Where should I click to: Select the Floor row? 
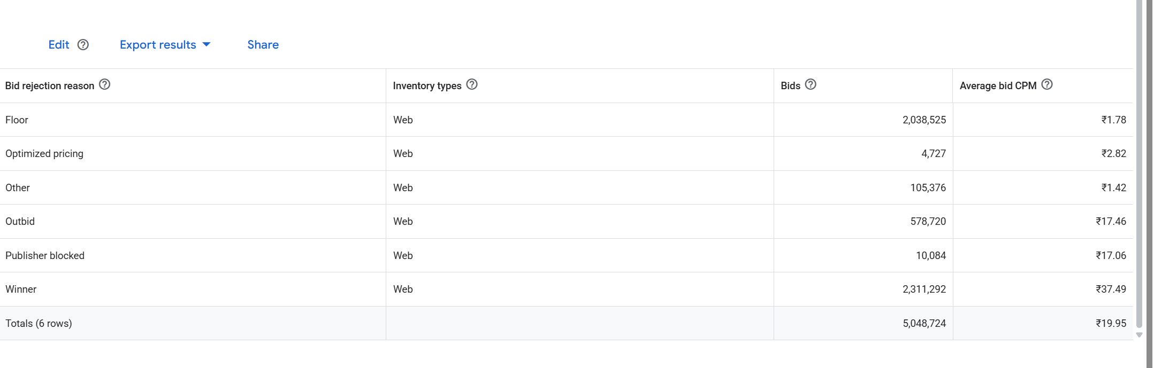point(567,120)
